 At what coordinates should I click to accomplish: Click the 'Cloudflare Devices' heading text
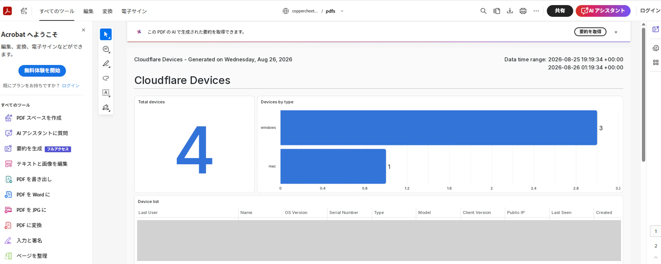pos(182,80)
